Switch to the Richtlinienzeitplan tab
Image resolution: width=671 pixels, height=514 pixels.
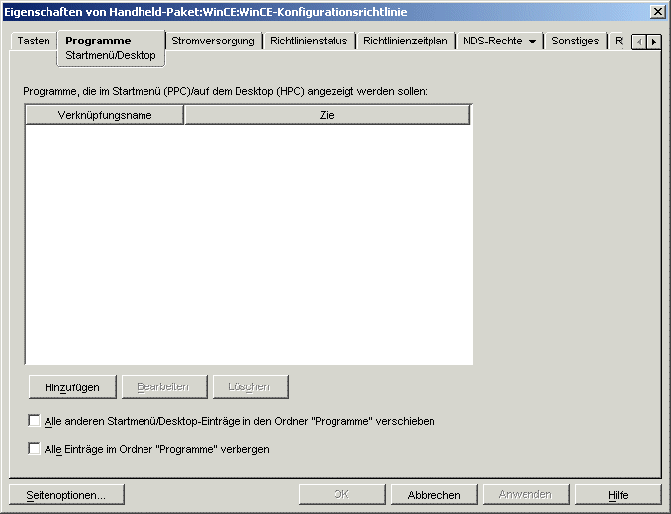click(x=405, y=41)
